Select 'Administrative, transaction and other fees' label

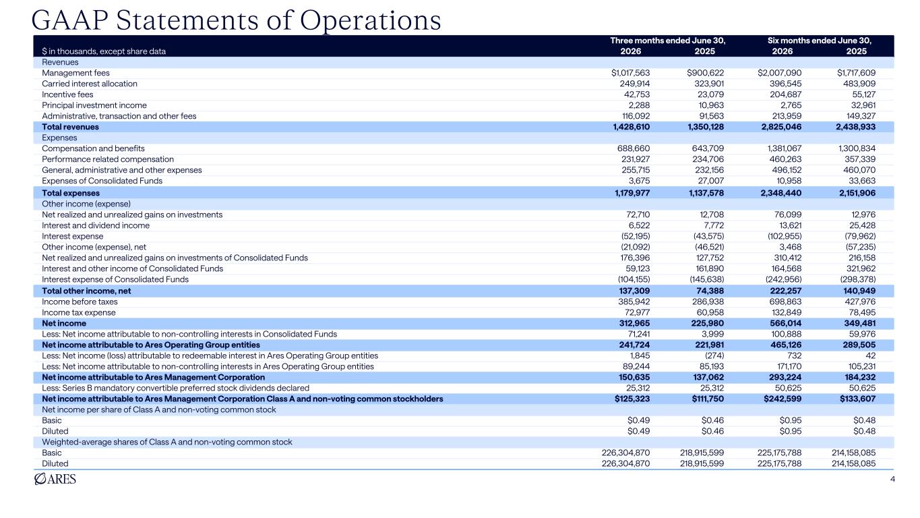click(x=119, y=116)
